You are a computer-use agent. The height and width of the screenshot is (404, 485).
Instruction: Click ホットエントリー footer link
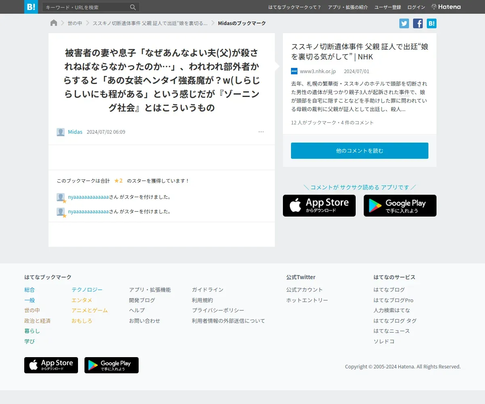pos(307,300)
